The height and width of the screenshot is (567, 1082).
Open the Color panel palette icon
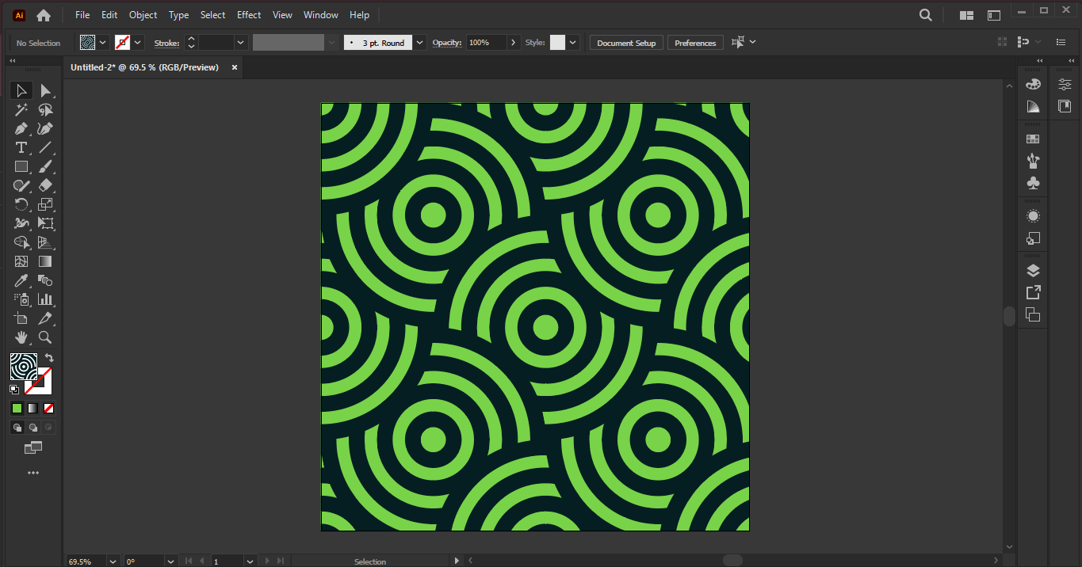tap(1033, 85)
